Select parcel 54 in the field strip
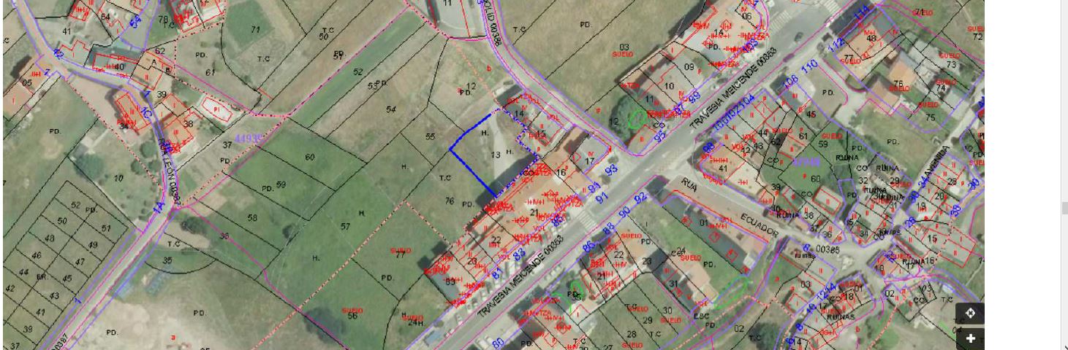Image resolution: width=1068 pixels, height=350 pixels. click(390, 109)
